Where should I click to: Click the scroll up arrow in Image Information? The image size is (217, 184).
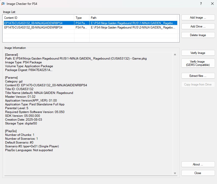tap(175, 54)
